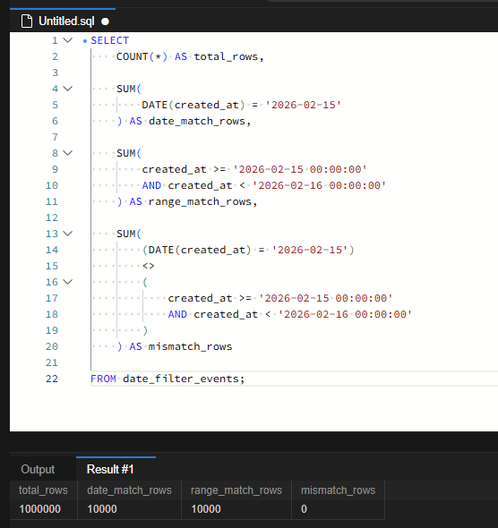
Task: Place cursor on the SELECT keyword
Action: point(110,40)
